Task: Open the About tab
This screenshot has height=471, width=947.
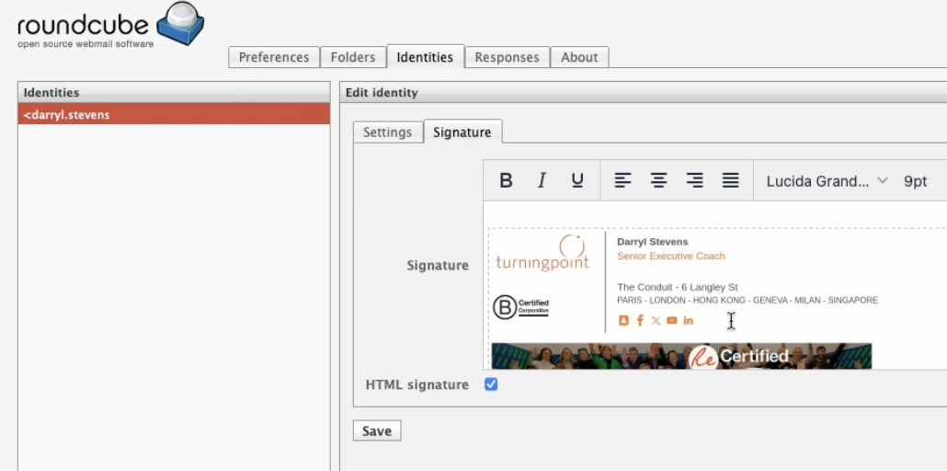Action: 579,57
